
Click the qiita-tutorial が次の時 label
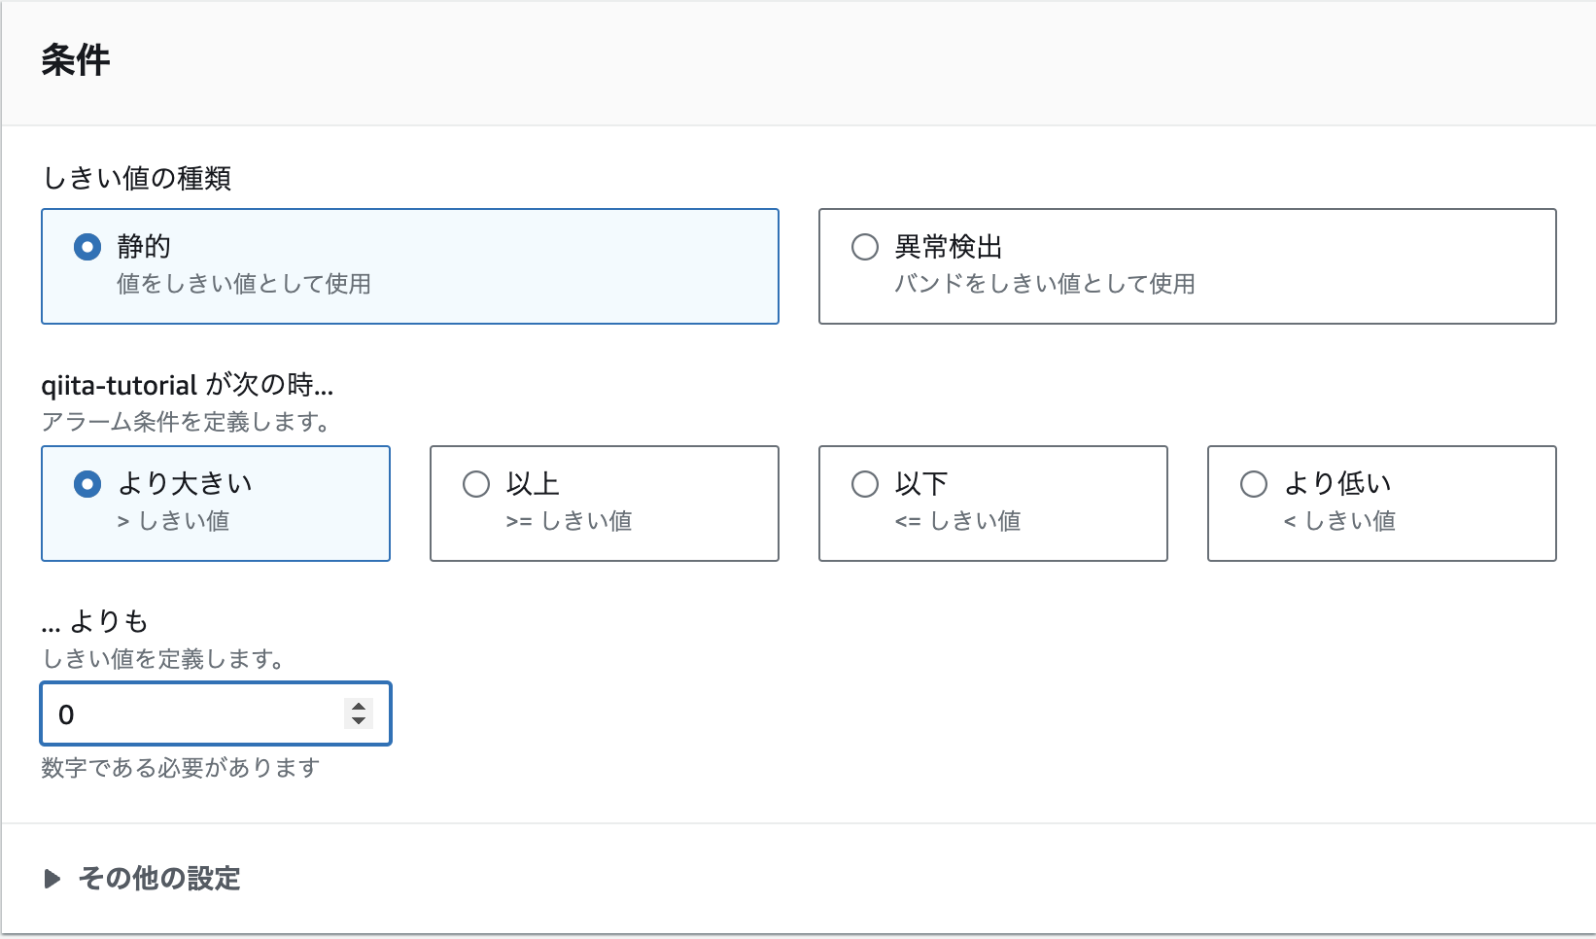pyautogui.click(x=188, y=385)
